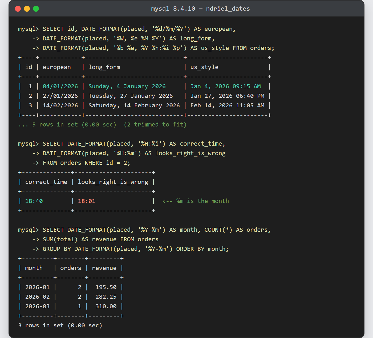The height and width of the screenshot is (338, 373).
Task: Click the yellow minimize window button
Action: point(27,9)
